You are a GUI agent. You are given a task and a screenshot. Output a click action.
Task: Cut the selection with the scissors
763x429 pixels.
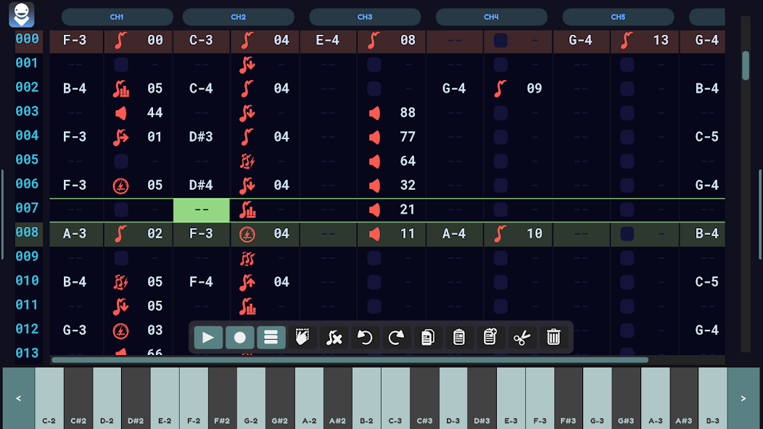pyautogui.click(x=521, y=337)
